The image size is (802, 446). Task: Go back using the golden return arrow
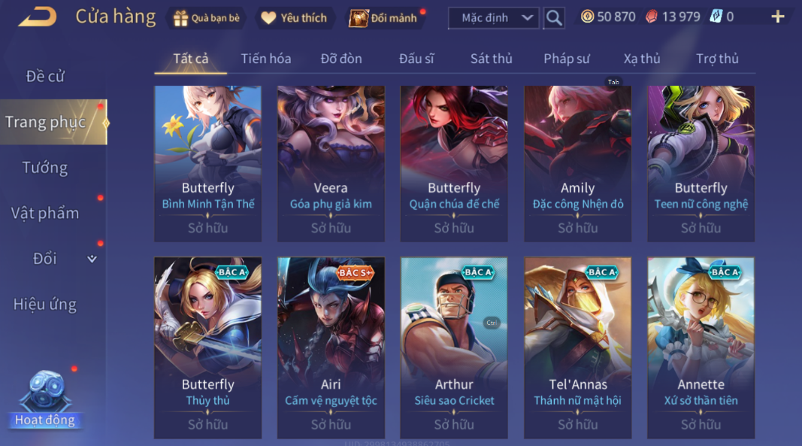coord(38,17)
